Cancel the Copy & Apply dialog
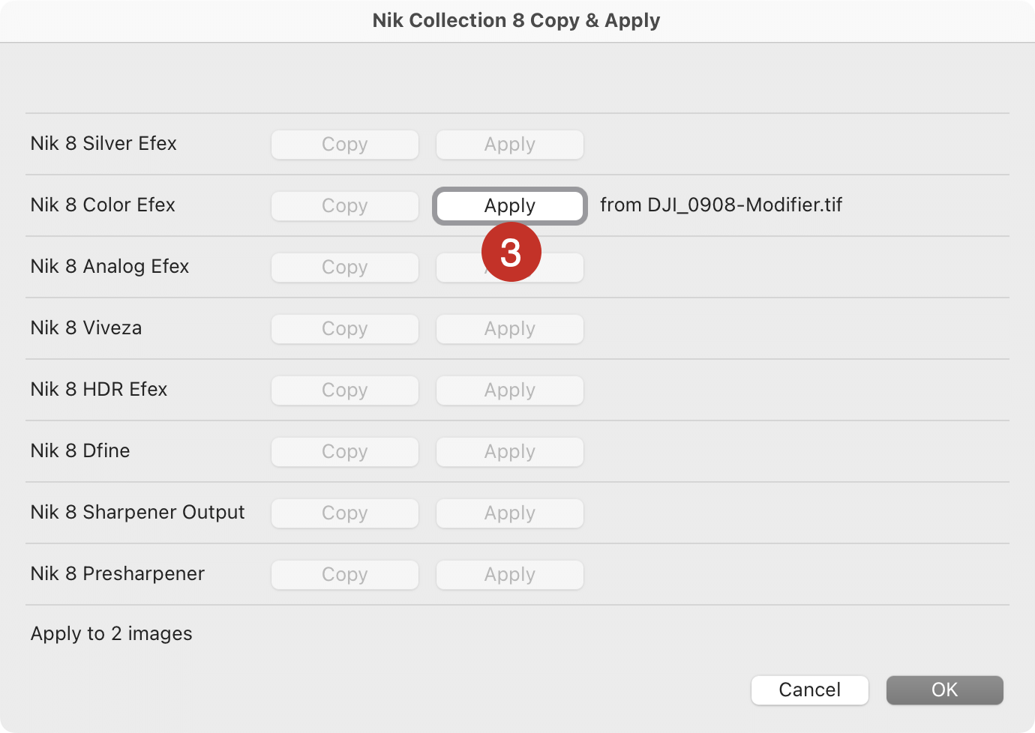 (810, 690)
